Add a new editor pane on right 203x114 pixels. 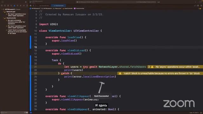(x=201, y=6)
